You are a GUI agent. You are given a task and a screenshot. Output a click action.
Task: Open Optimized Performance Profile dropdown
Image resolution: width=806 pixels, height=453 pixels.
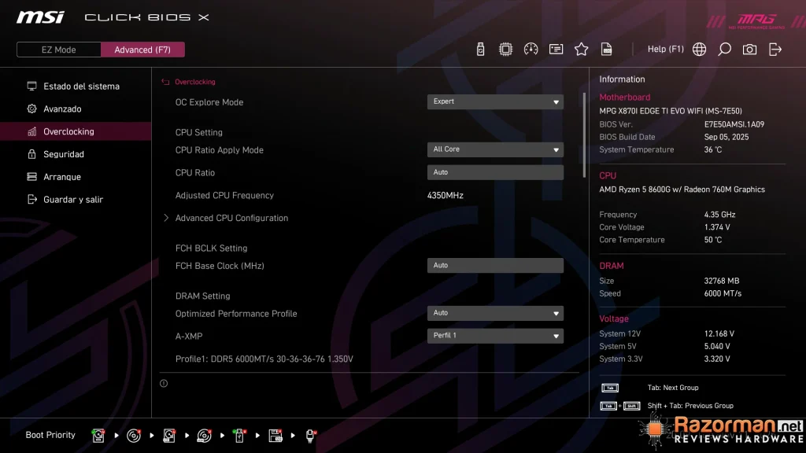495,313
